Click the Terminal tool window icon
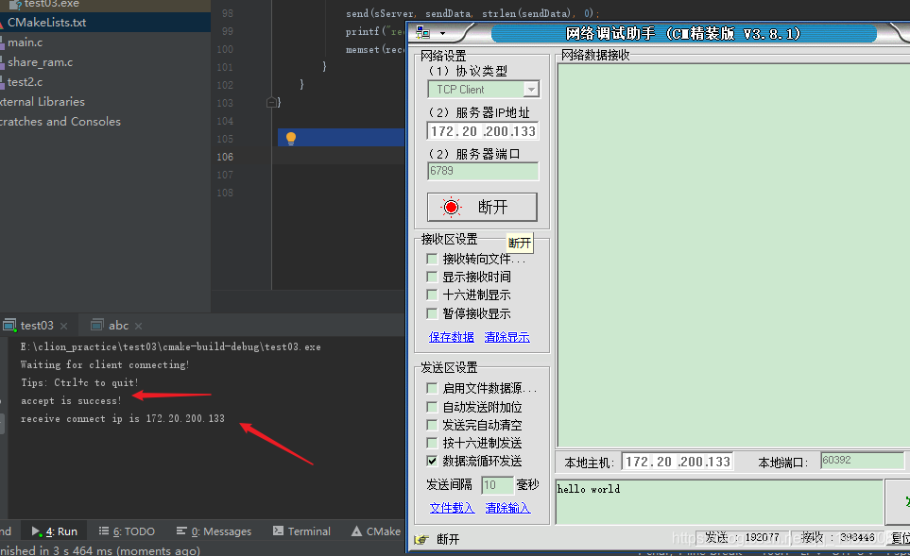Image resolution: width=910 pixels, height=556 pixels. tap(279, 531)
